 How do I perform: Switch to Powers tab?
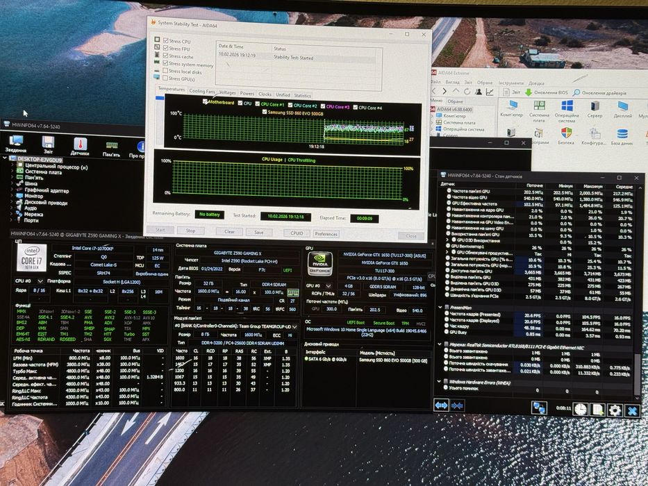[247, 94]
